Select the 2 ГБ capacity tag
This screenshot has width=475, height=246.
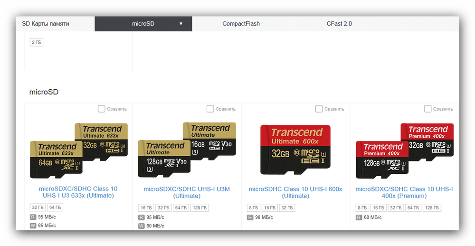tap(37, 42)
